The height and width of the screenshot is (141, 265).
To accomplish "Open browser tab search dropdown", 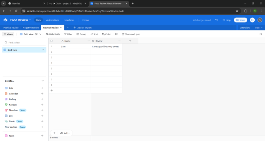I will pyautogui.click(x=3, y=4).
